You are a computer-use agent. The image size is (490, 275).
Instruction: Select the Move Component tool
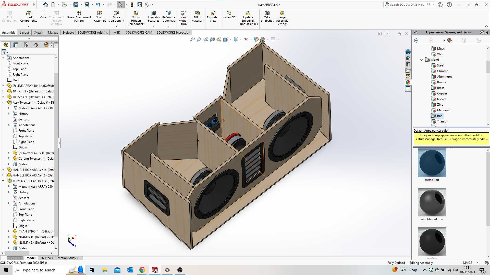click(x=116, y=16)
